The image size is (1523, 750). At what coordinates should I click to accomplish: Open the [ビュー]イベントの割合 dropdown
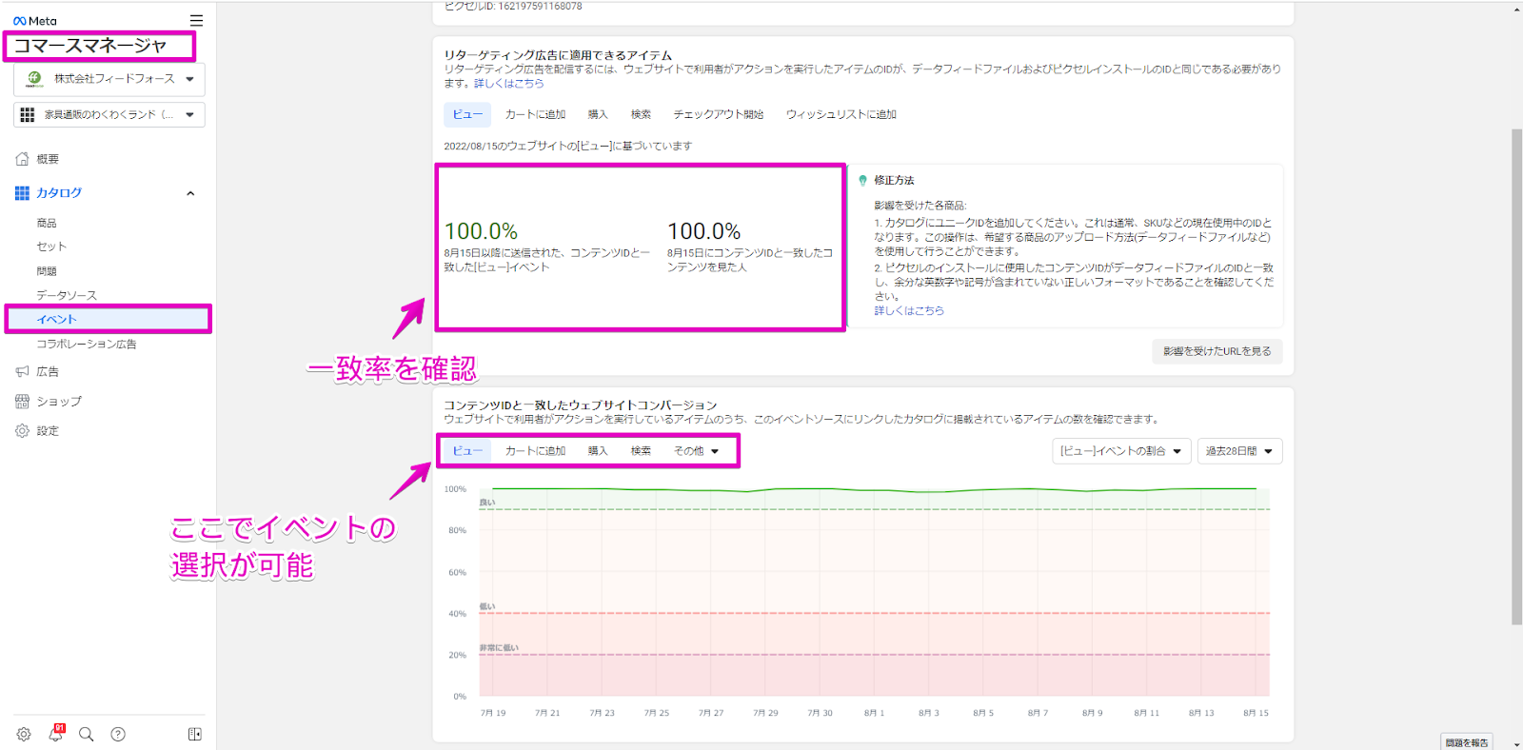tap(1120, 451)
